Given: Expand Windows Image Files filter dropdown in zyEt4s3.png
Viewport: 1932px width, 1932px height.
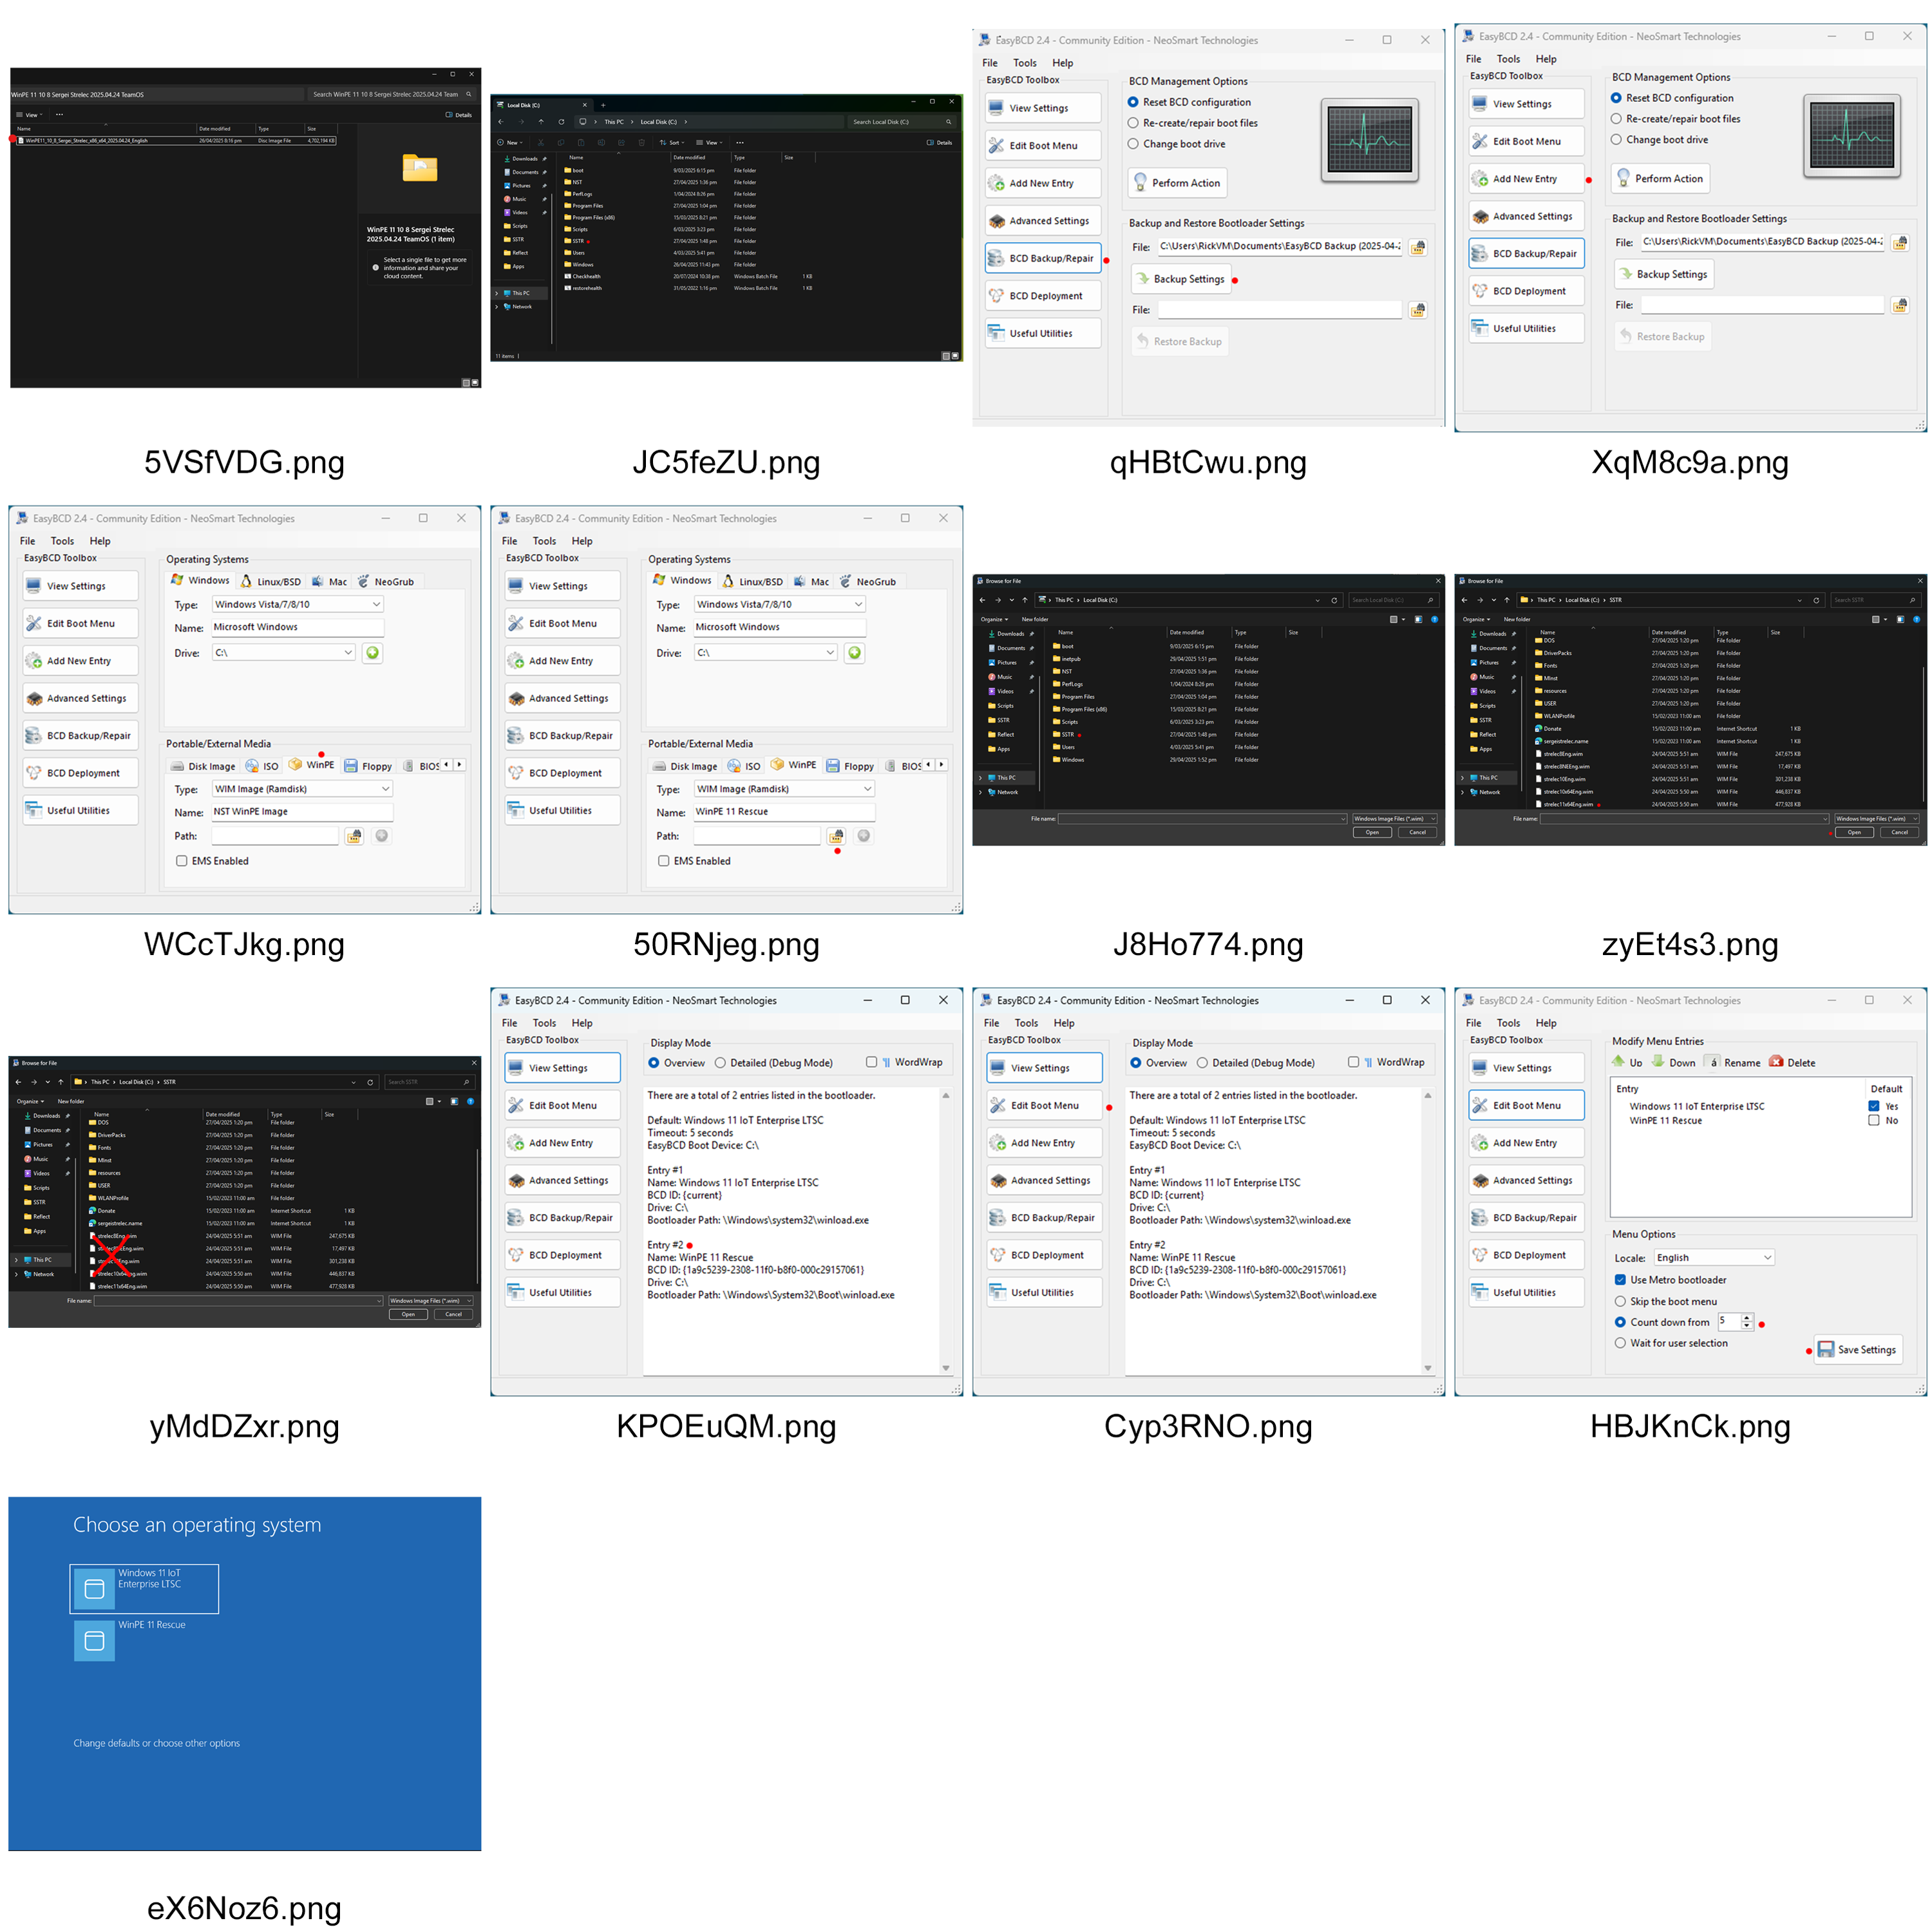Looking at the screenshot, I should coord(1915,818).
